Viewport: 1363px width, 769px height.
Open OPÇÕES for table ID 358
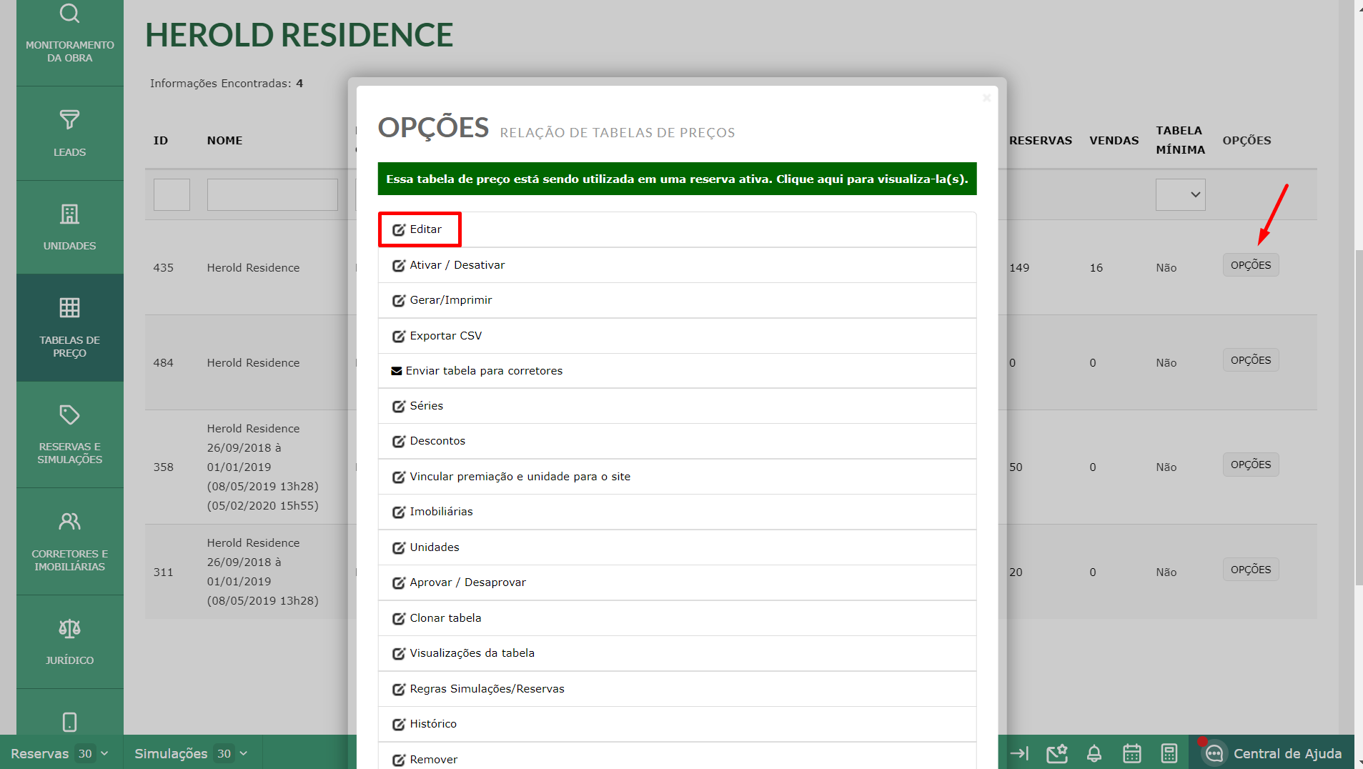click(1251, 465)
